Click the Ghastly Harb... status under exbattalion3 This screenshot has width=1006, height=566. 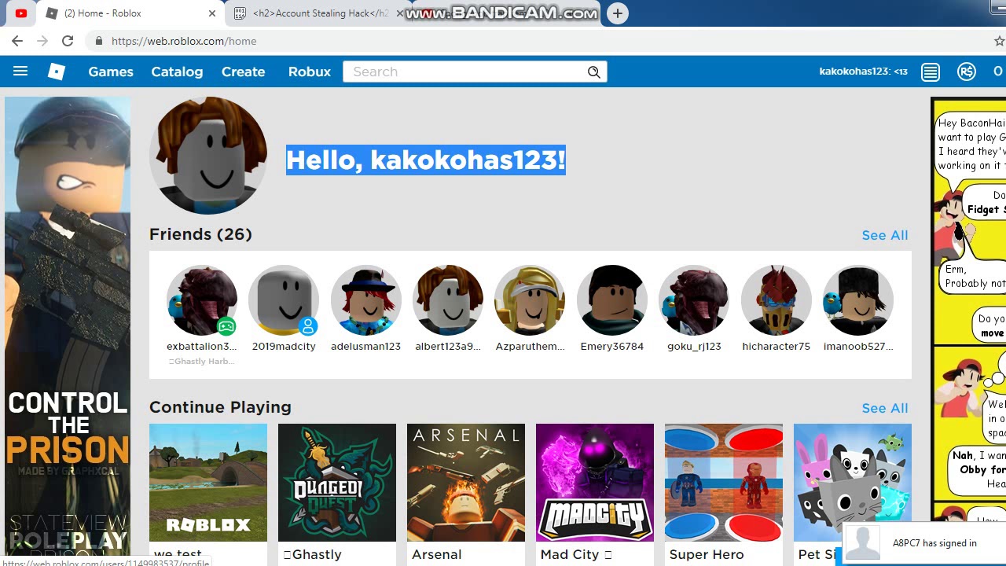click(202, 362)
